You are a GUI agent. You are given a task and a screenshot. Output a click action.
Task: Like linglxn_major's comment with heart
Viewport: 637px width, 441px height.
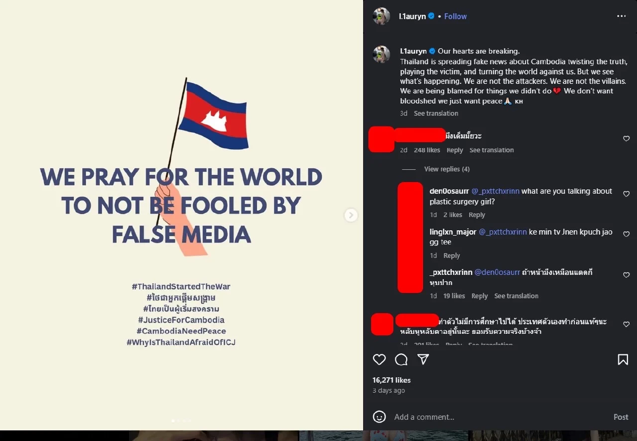click(626, 234)
